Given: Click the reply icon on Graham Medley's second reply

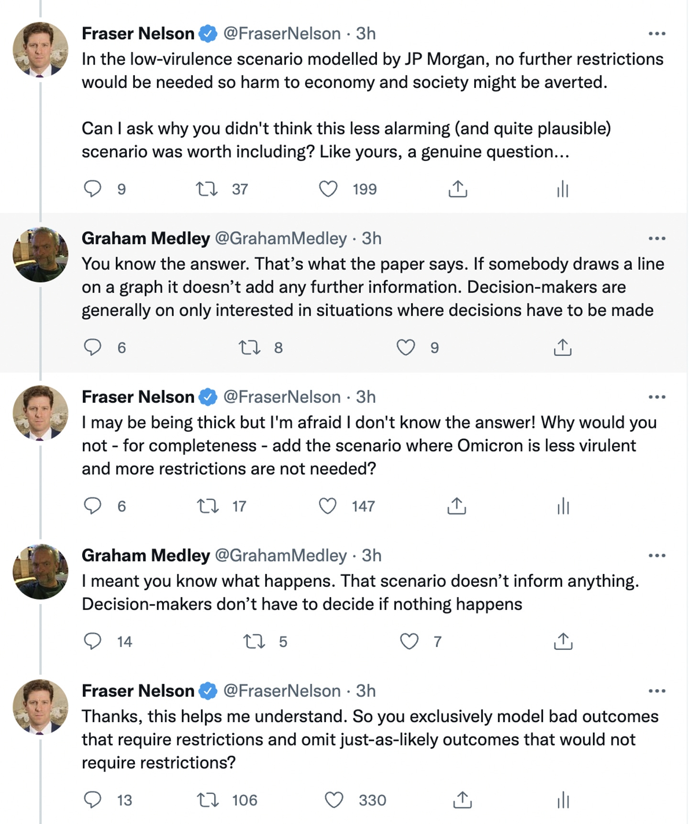Looking at the screenshot, I should [x=94, y=641].
